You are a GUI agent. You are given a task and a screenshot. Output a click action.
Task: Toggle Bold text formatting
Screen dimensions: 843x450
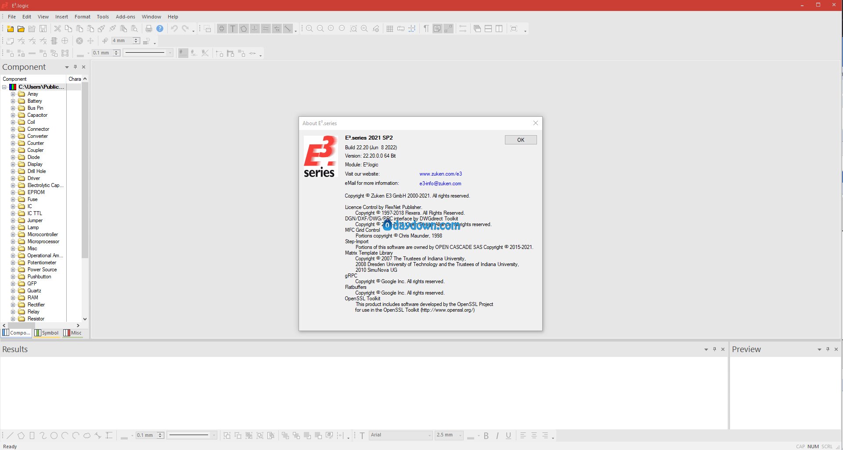pos(486,436)
